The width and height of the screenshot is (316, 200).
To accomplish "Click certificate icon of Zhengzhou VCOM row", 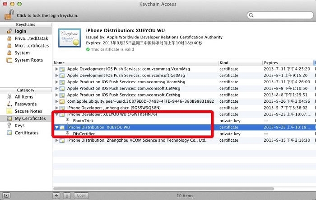I will 62,140.
